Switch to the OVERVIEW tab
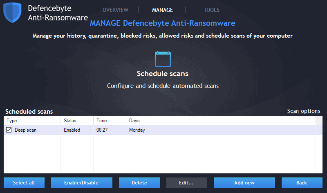This screenshot has width=327, height=193. click(115, 10)
